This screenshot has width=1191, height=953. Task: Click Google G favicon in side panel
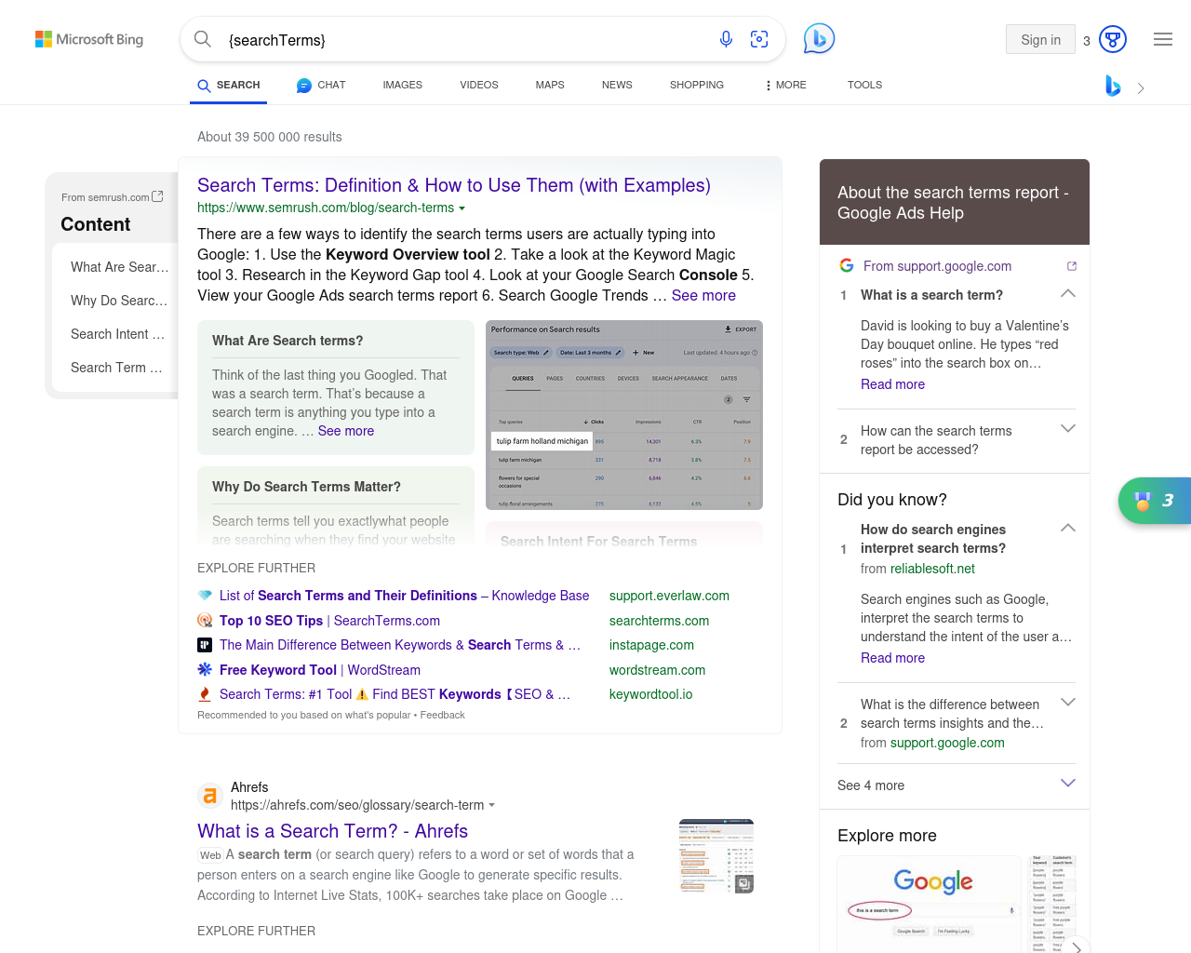point(847,265)
